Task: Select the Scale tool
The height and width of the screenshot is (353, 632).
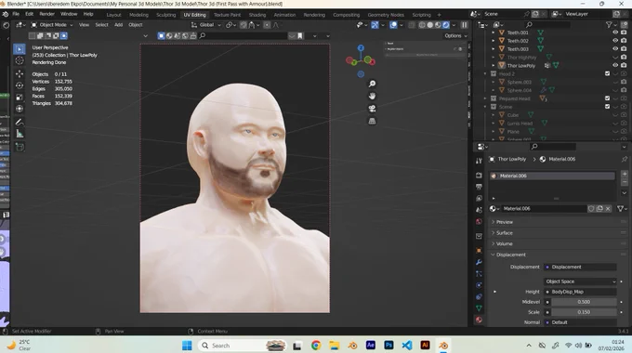Action: coord(20,98)
